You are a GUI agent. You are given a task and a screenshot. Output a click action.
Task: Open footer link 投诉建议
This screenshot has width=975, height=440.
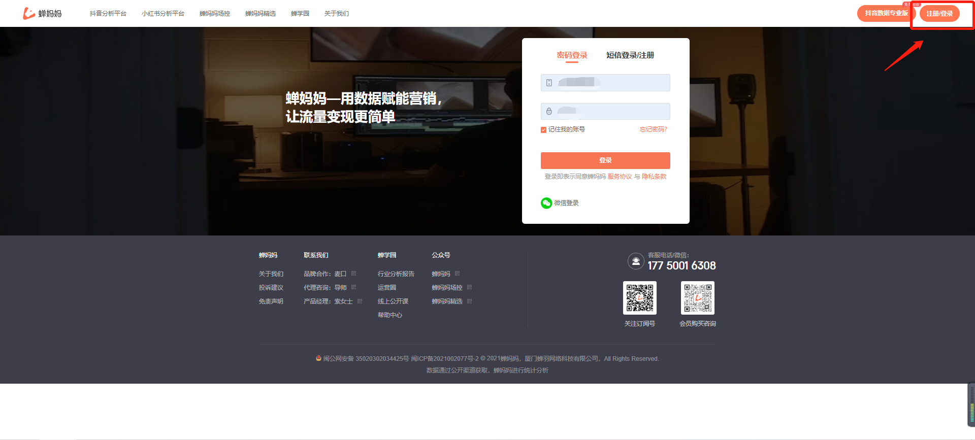271,288
